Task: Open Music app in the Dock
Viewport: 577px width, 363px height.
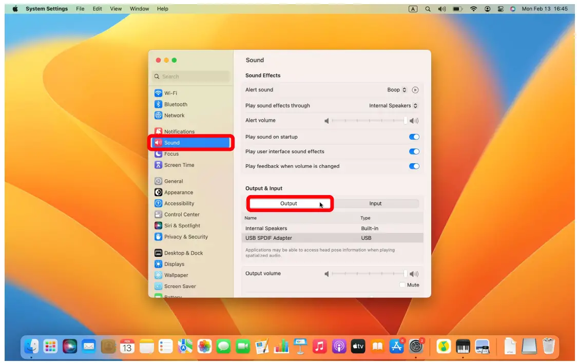Action: (319, 346)
